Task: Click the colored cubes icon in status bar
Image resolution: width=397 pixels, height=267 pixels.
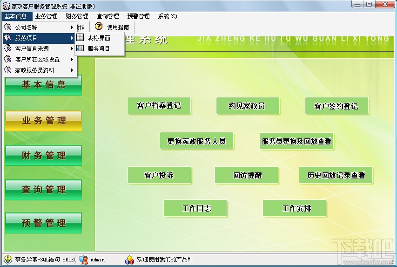Action: tap(129, 260)
